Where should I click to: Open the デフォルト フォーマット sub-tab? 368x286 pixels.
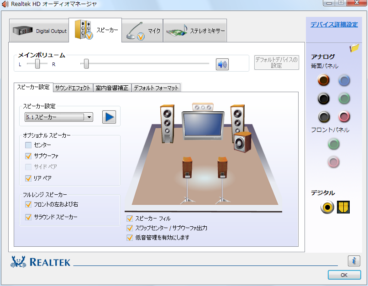(x=156, y=88)
